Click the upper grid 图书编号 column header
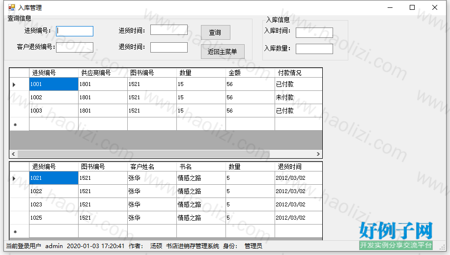450x255 pixels. [x=152, y=73]
